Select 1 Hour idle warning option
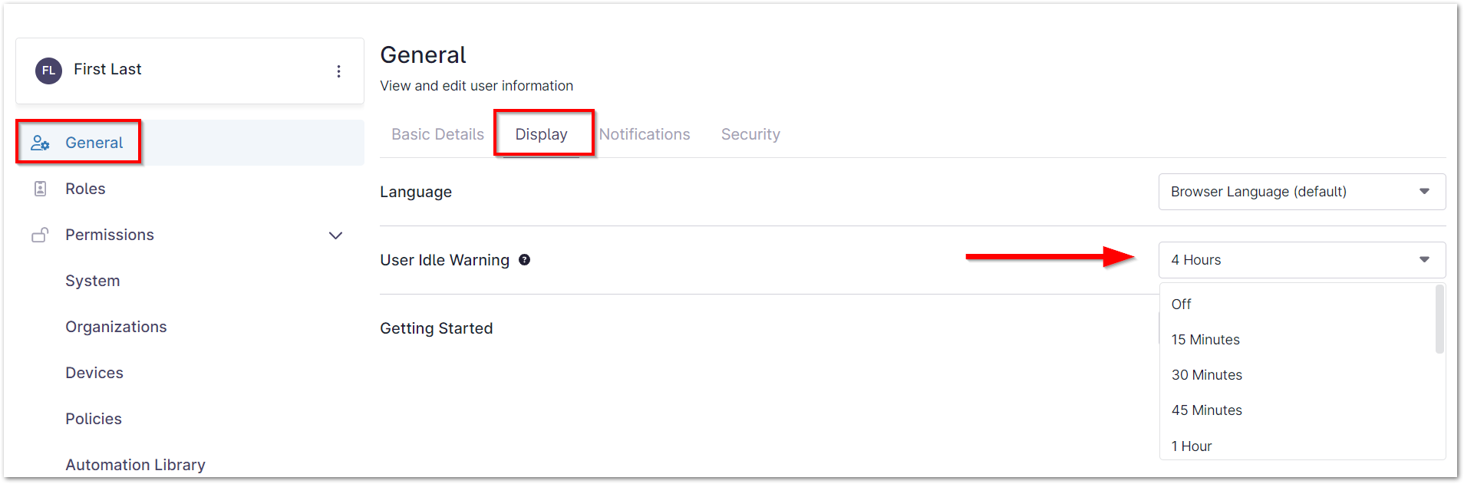The height and width of the screenshot is (484, 1464). coord(1192,446)
